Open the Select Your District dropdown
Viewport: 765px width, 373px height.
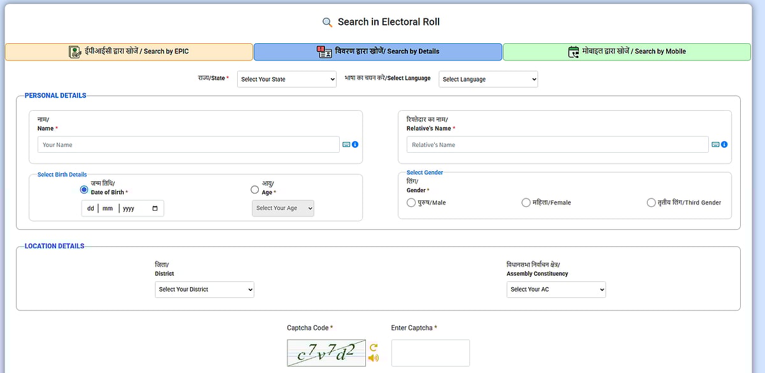[205, 290]
